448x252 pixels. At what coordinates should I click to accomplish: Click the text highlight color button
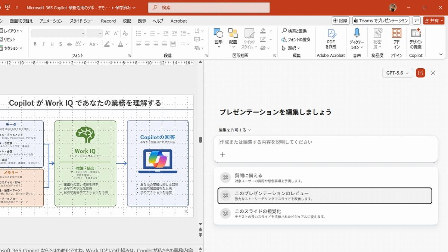coord(107,44)
